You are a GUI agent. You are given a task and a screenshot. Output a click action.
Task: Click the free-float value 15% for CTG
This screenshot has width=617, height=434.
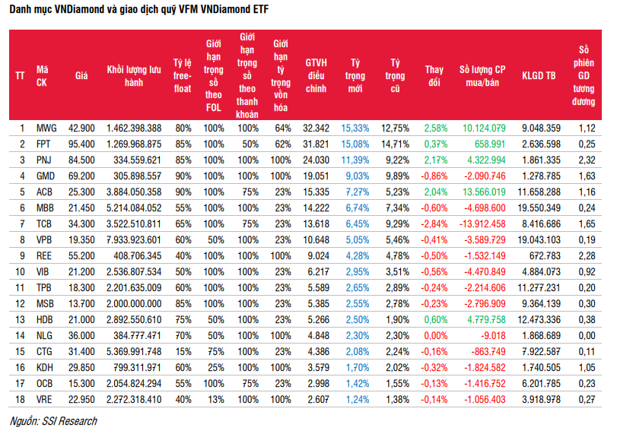click(183, 351)
